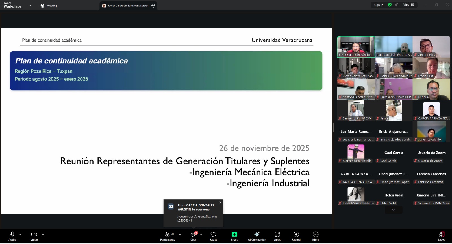Click the More options icon
The width and height of the screenshot is (452, 244).
[316, 236]
